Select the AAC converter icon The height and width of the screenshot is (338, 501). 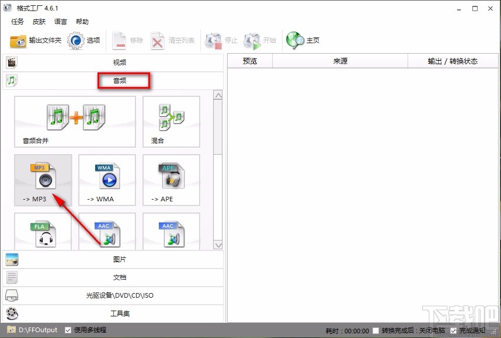[x=107, y=234]
